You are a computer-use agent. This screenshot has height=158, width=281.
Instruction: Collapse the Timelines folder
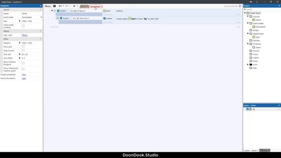pyautogui.click(x=248, y=44)
